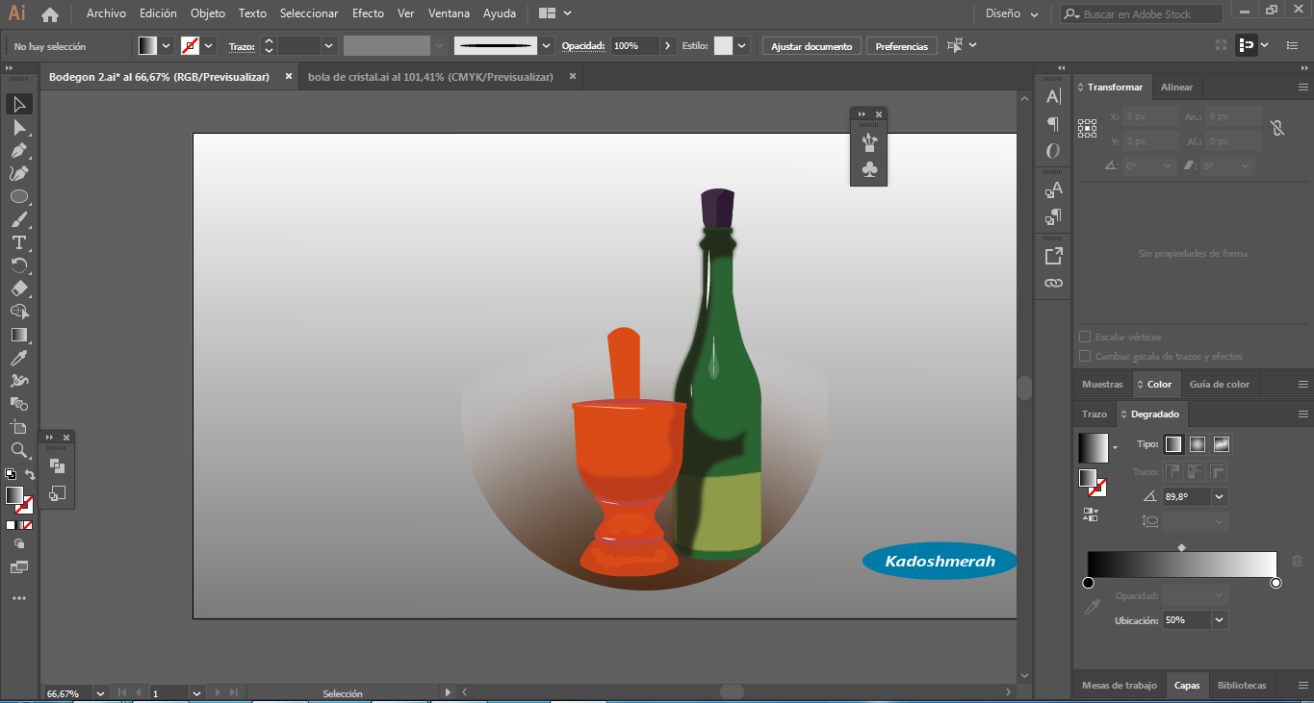Image resolution: width=1314 pixels, height=703 pixels.
Task: Select the Ellipse tool
Action: coord(19,196)
